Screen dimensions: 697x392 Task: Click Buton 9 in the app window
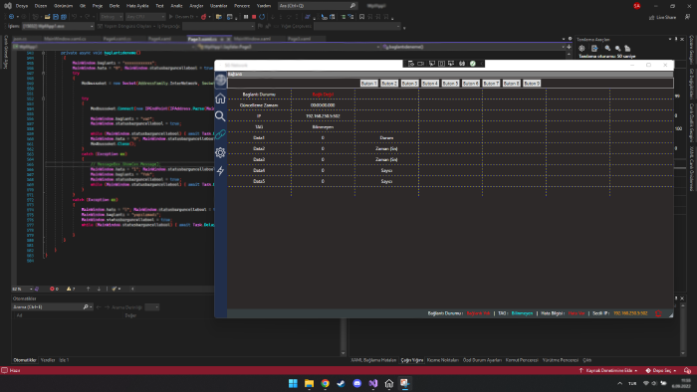(532, 84)
